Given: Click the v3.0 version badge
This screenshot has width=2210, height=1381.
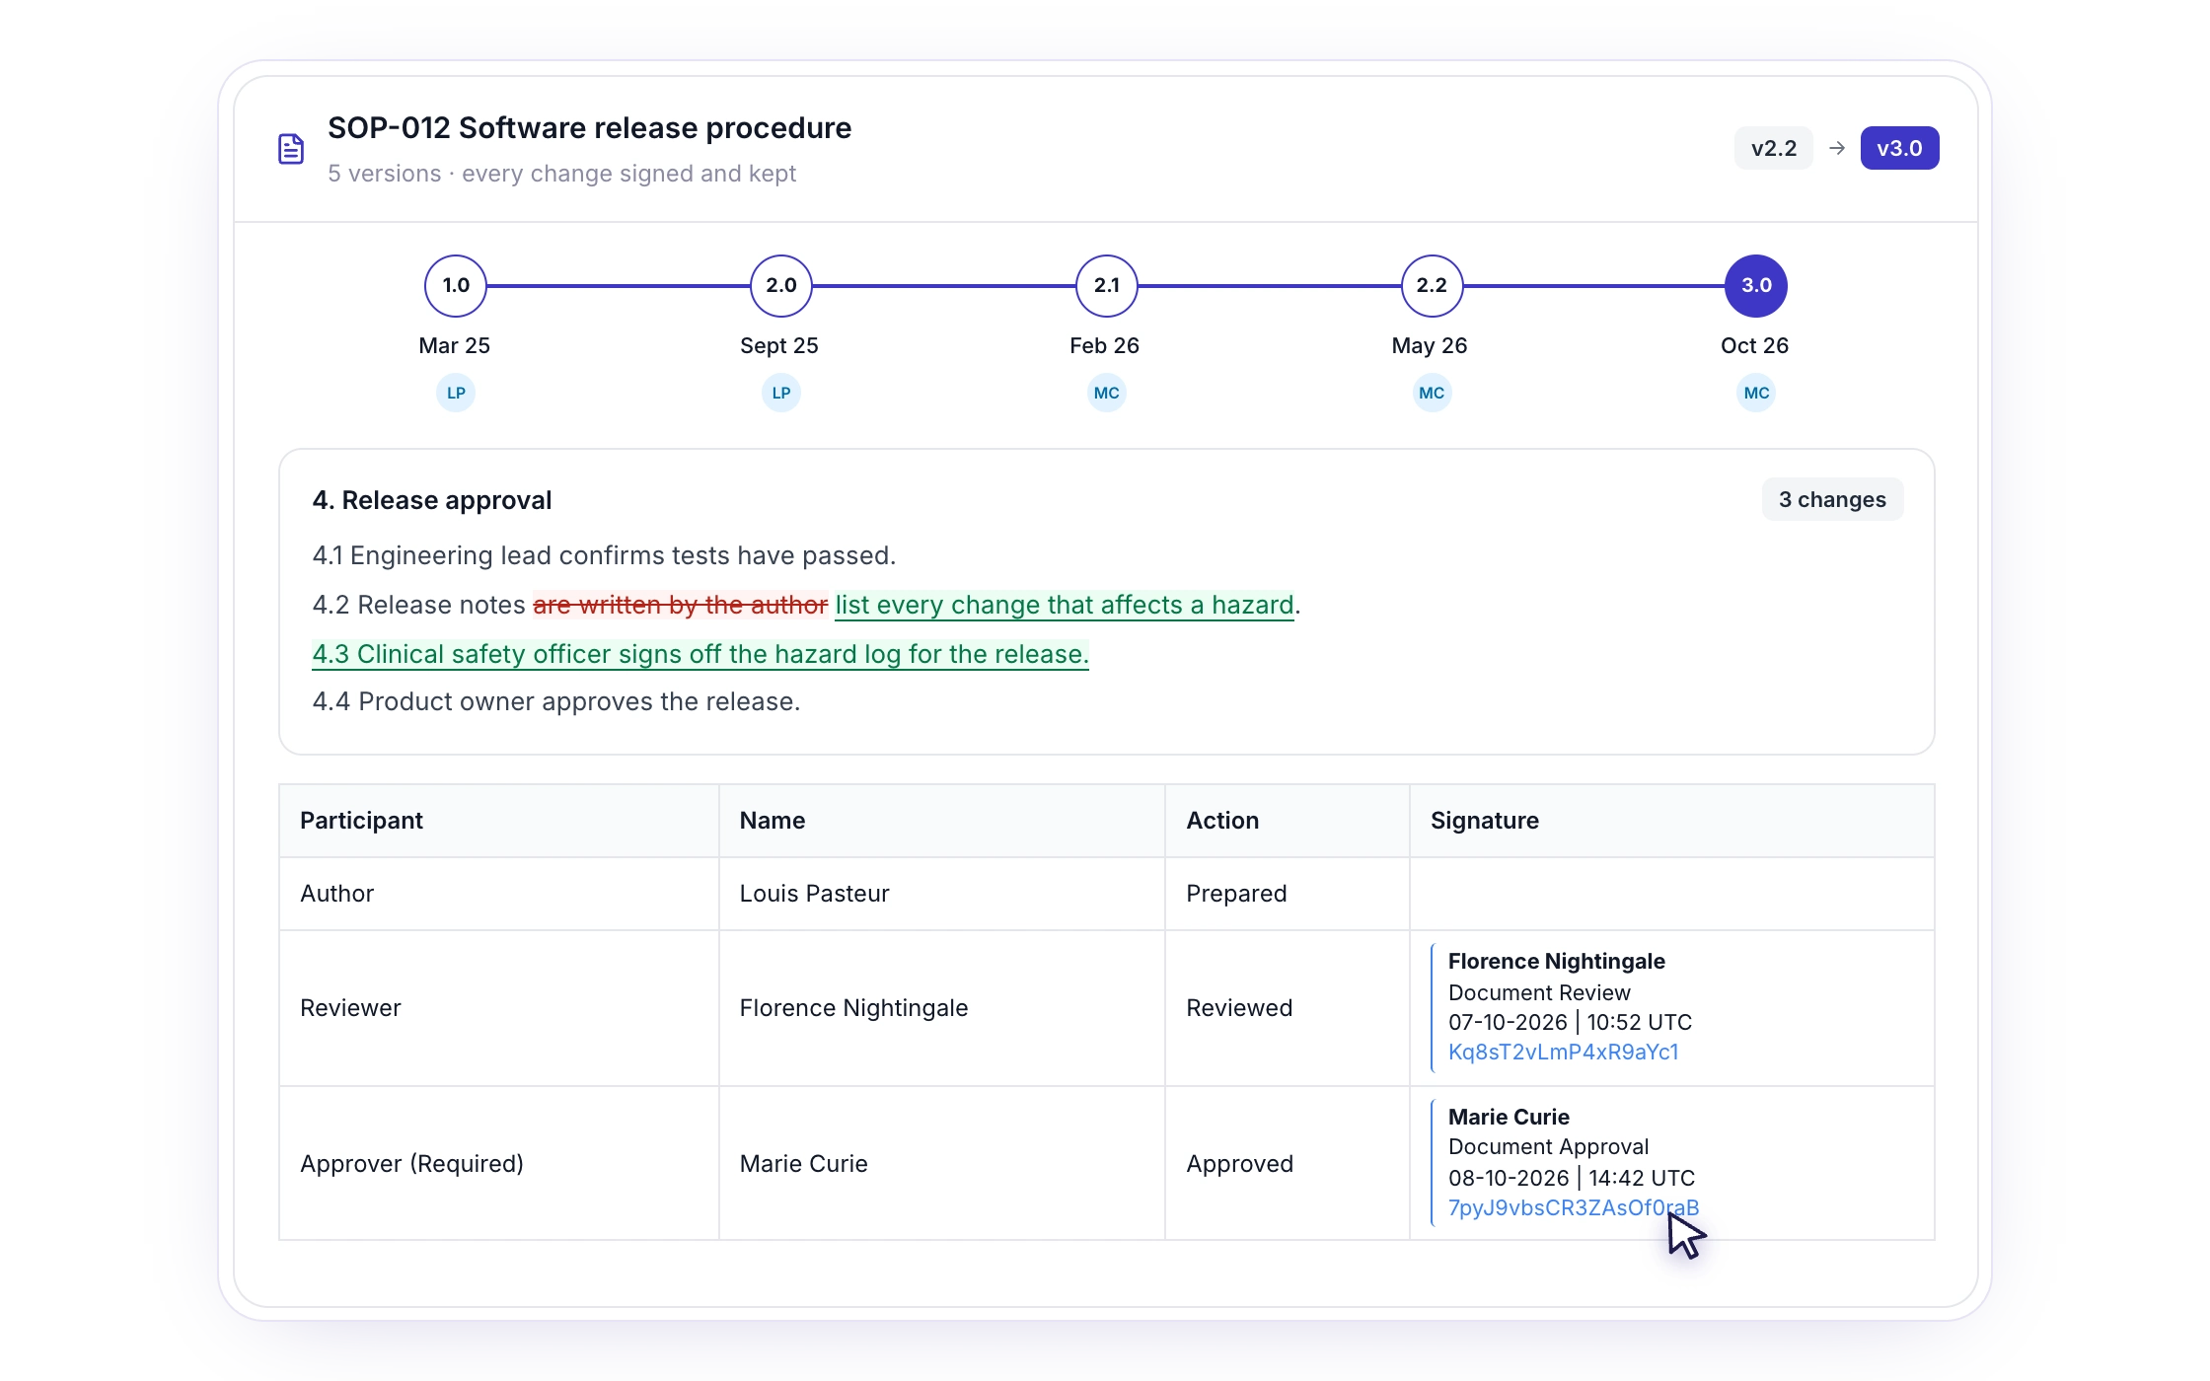Looking at the screenshot, I should (1899, 148).
